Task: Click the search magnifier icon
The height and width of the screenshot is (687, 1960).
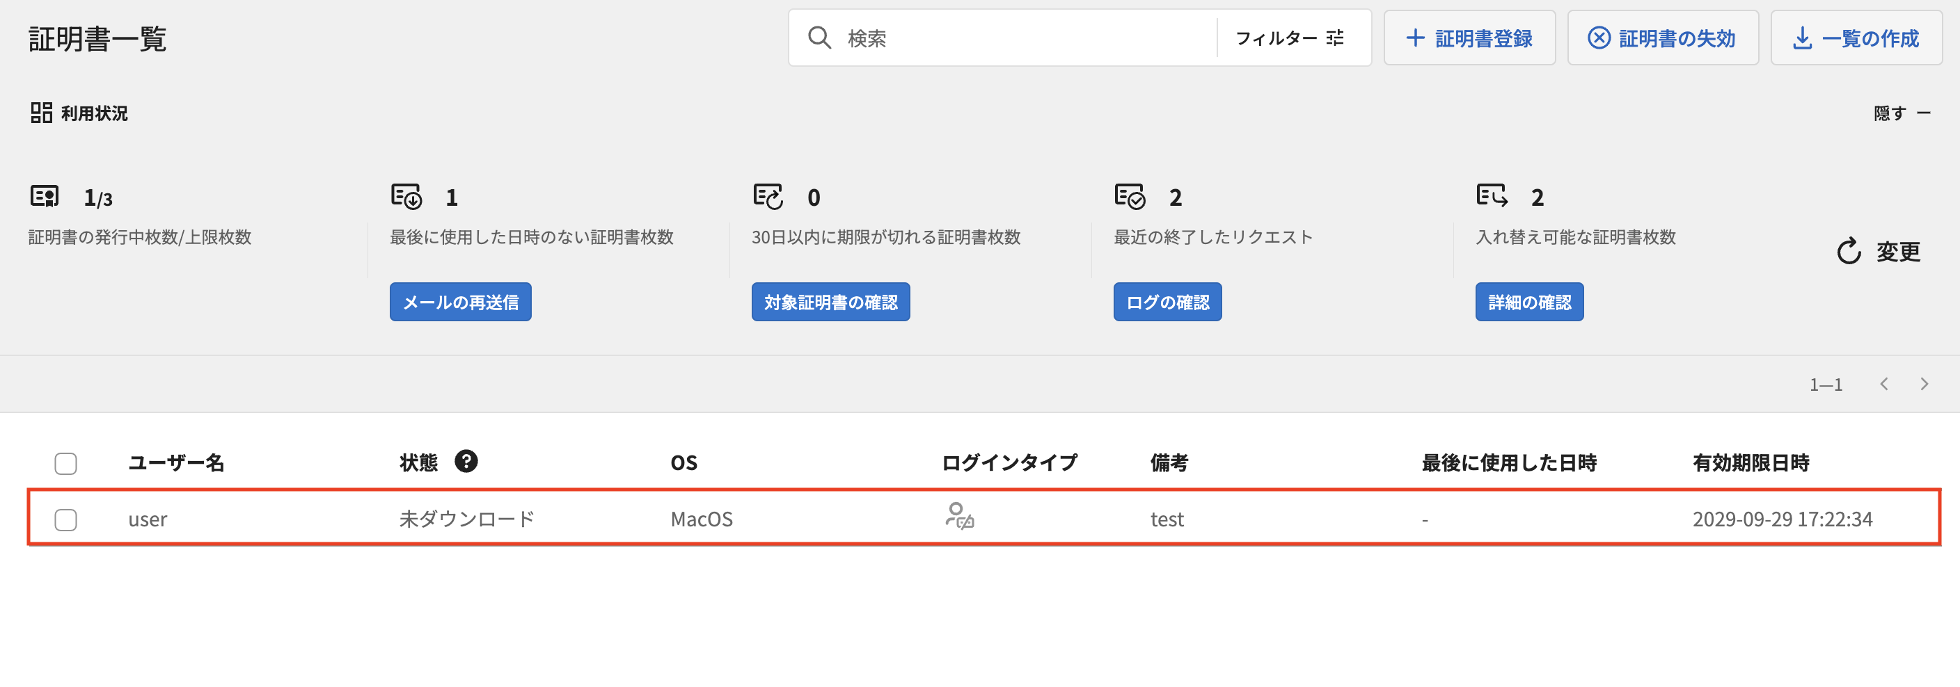Action: point(819,38)
